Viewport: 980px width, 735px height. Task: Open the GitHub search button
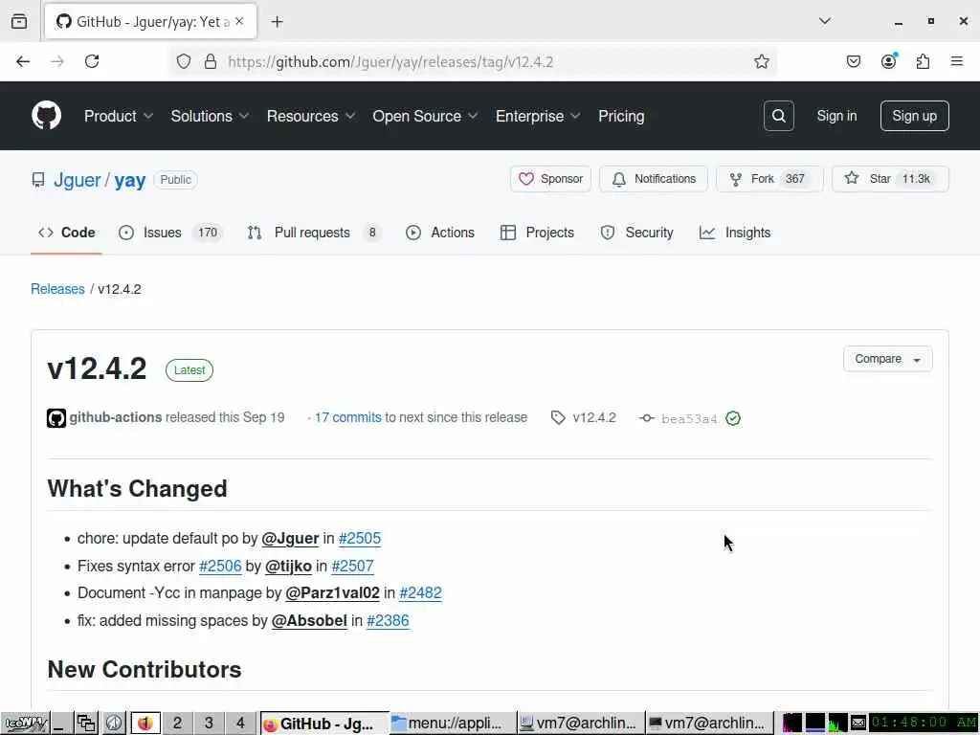[778, 116]
